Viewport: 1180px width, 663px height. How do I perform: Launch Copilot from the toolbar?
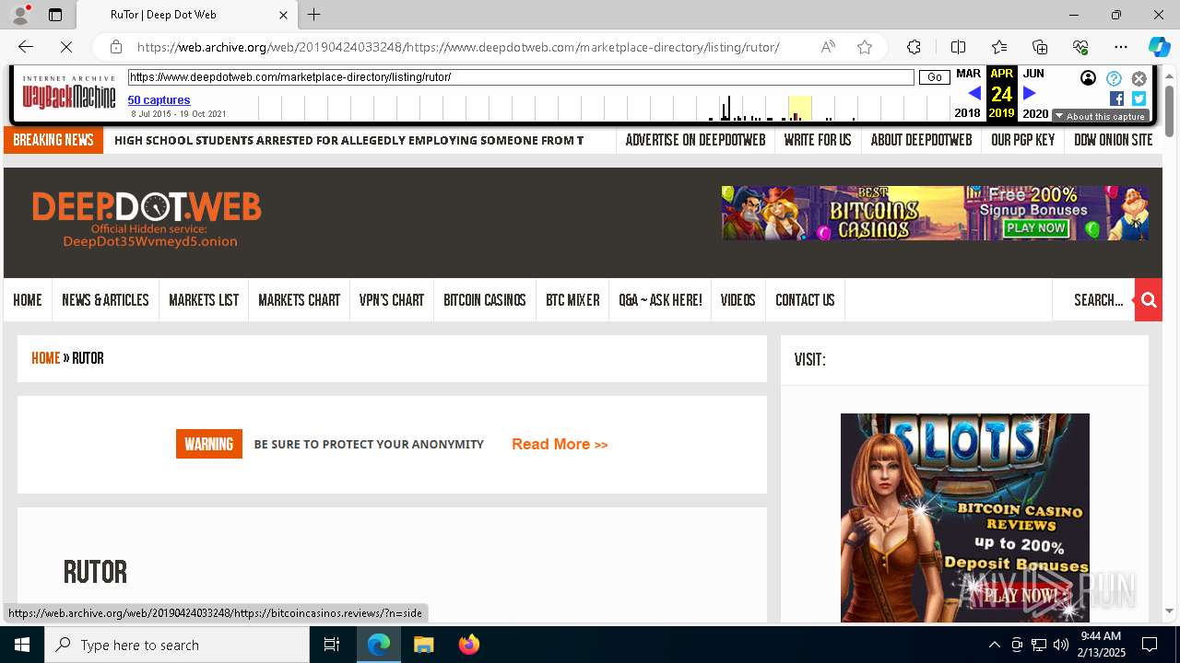point(1159,47)
